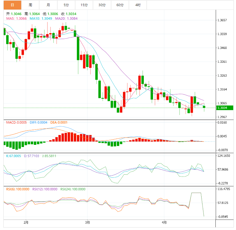Click the 1.3657 price axis label
This screenshot has height=230, width=236.
pyautogui.click(x=222, y=20)
